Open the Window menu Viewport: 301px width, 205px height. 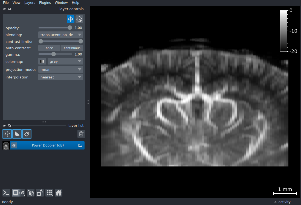point(61,3)
